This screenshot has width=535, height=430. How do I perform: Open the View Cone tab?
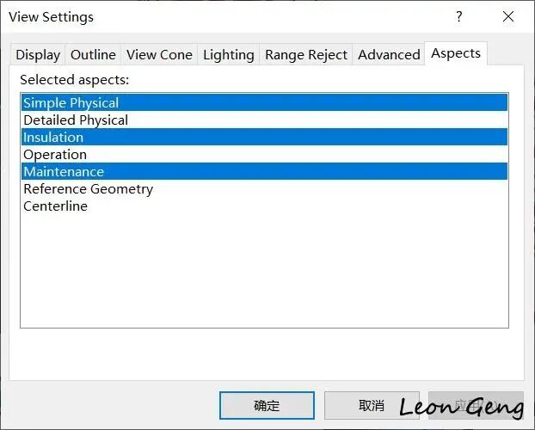click(x=159, y=54)
